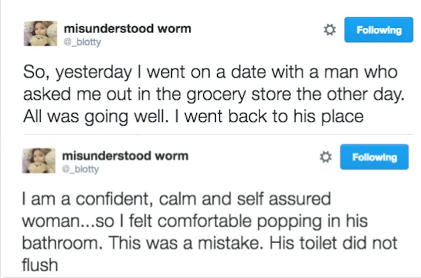The width and height of the screenshot is (421, 278).
Task: Click the words 'back to his place'
Action: point(296,117)
